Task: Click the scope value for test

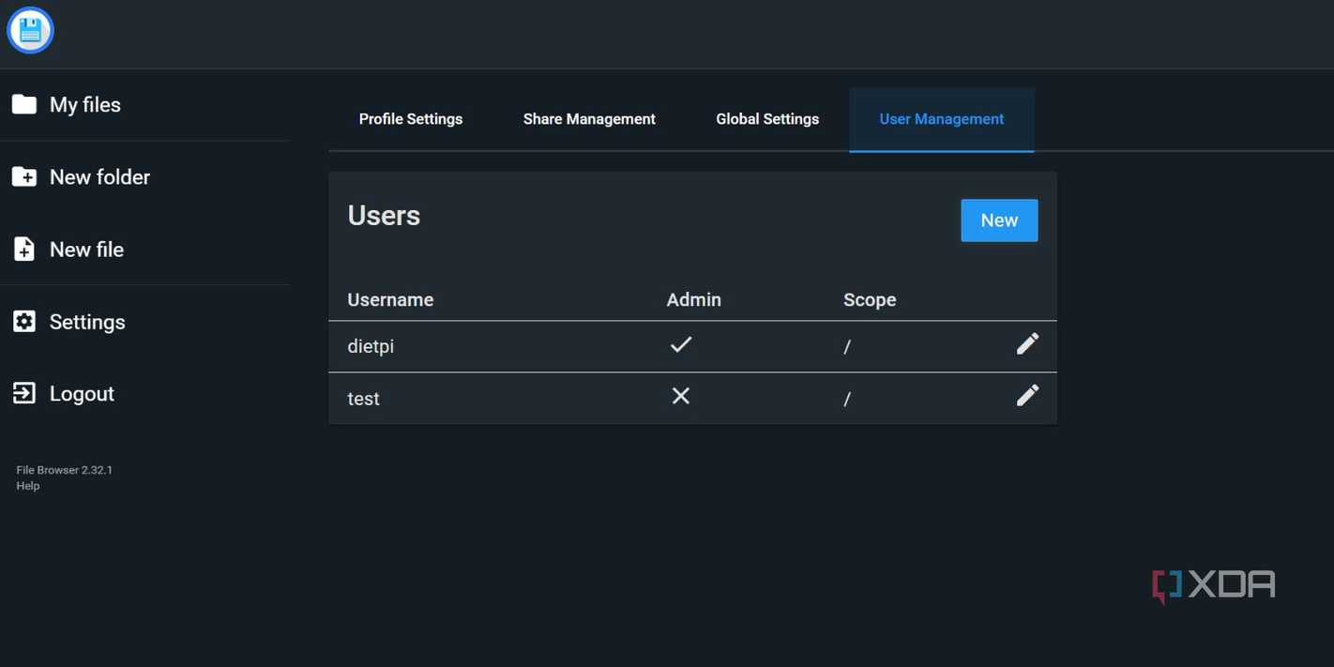Action: [847, 399]
